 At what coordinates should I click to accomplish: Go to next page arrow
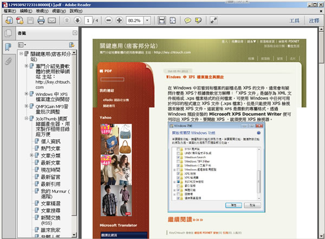pos(77,21)
